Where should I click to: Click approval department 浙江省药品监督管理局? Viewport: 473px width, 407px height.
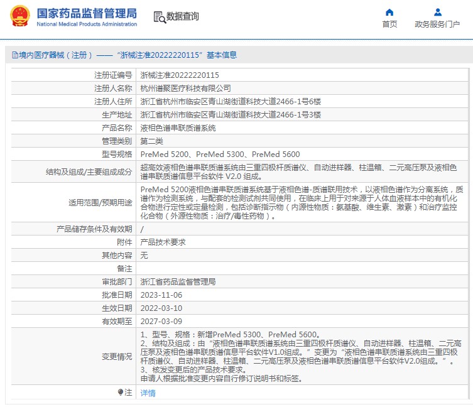[178, 282]
